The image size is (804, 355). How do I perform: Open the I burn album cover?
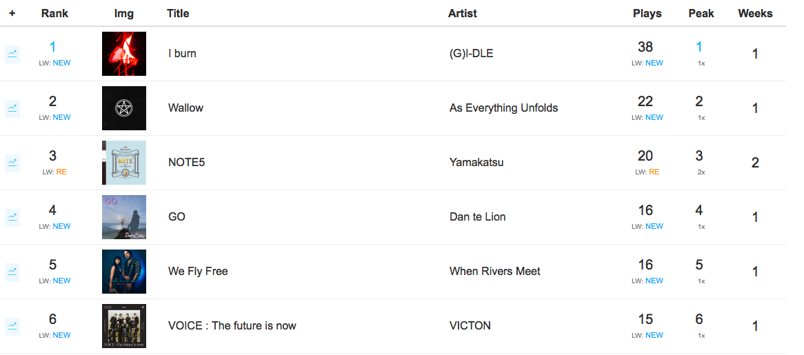click(124, 54)
